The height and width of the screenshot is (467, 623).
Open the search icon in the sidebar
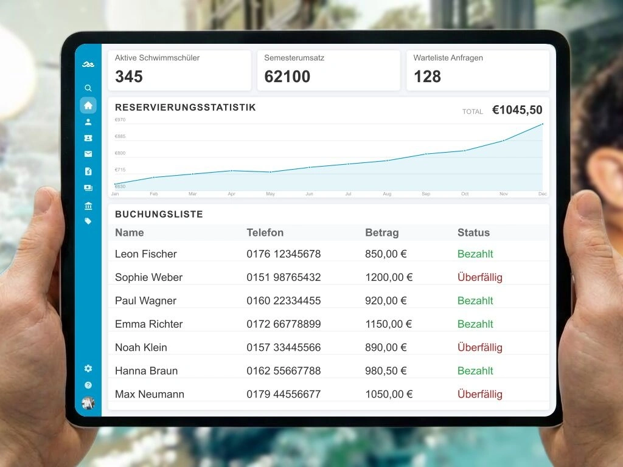tap(88, 88)
